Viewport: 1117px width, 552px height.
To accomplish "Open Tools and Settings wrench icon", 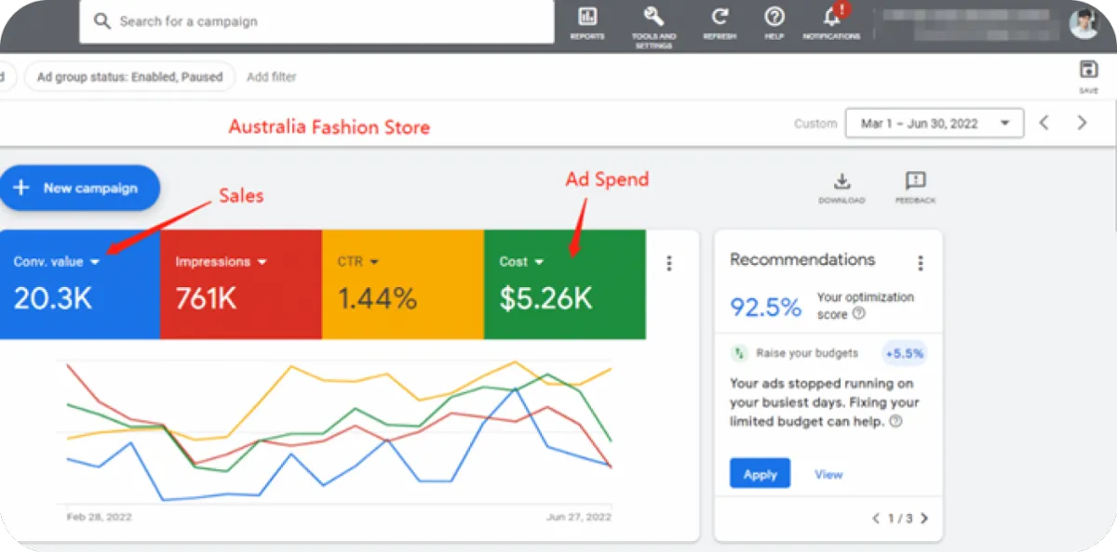I will (653, 17).
